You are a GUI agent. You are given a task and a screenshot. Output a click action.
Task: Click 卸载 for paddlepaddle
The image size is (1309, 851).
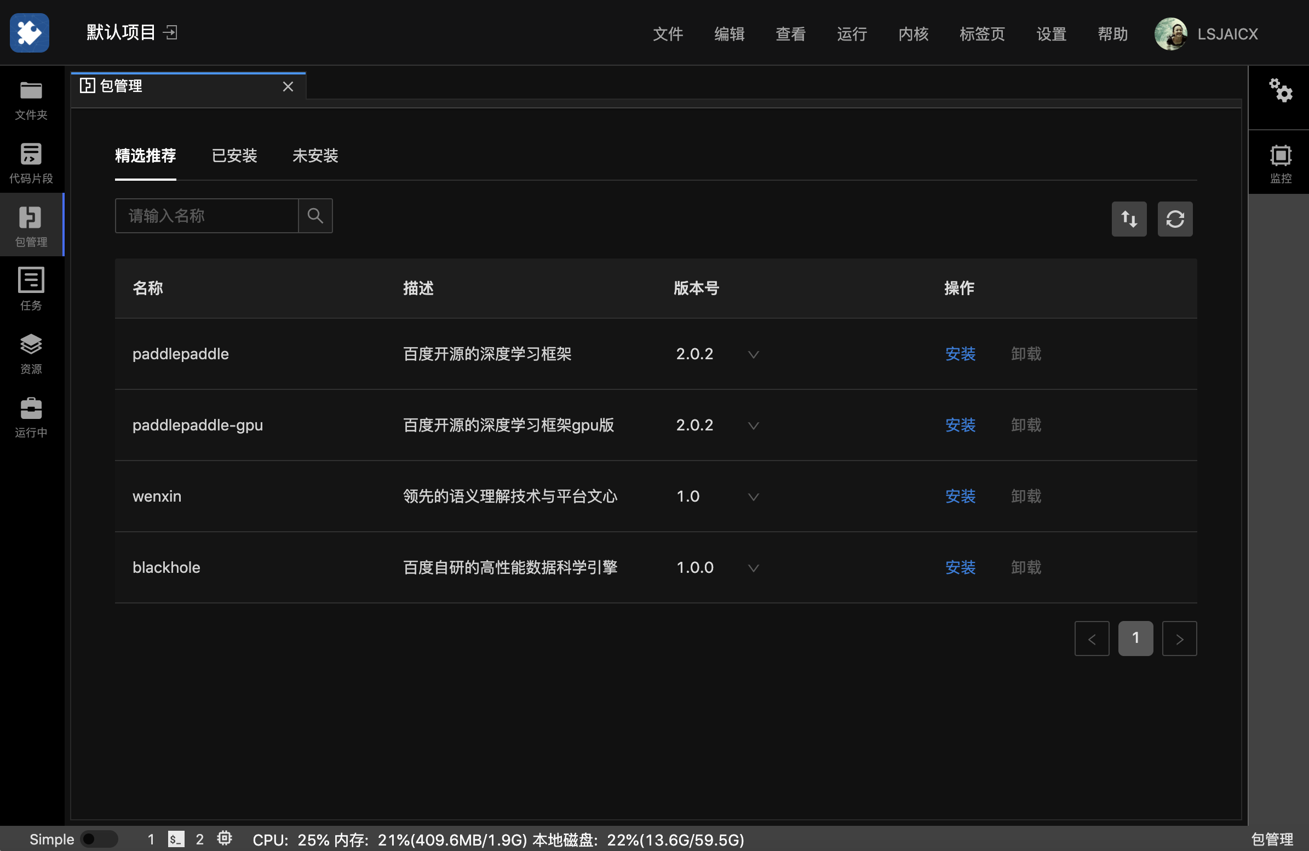coord(1026,354)
